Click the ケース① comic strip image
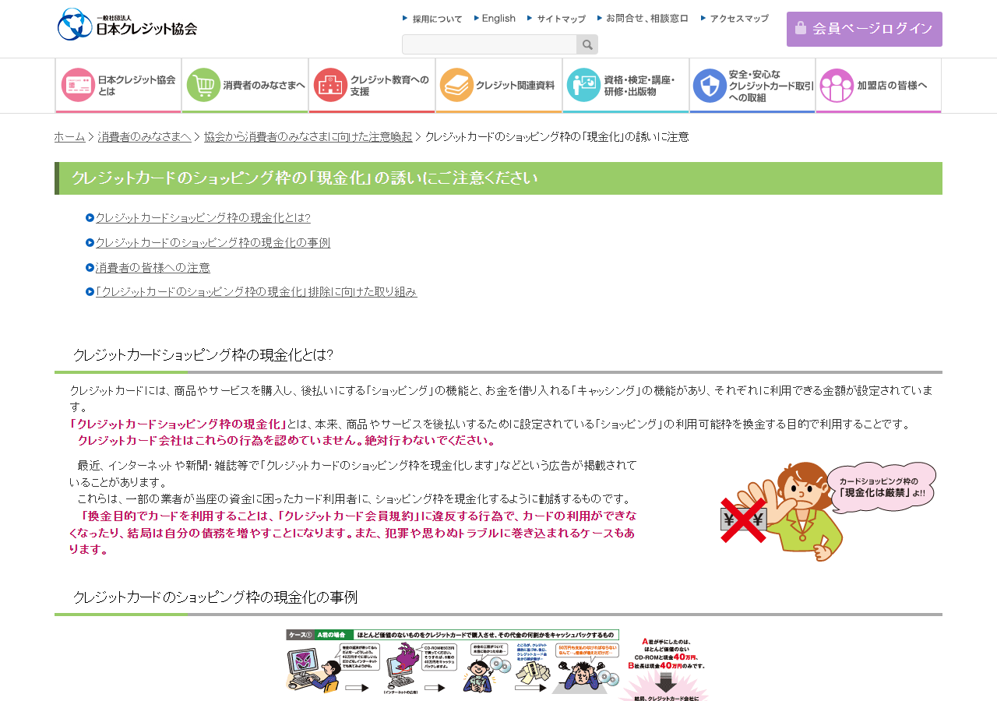 [497, 665]
